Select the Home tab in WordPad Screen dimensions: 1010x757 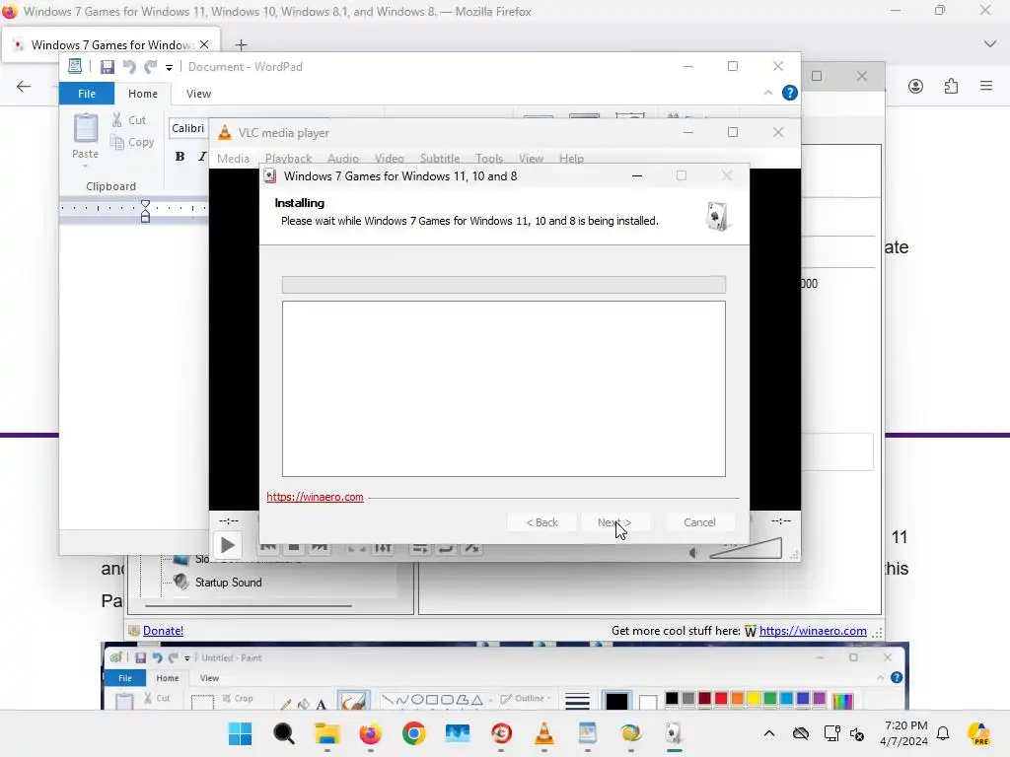(x=142, y=94)
